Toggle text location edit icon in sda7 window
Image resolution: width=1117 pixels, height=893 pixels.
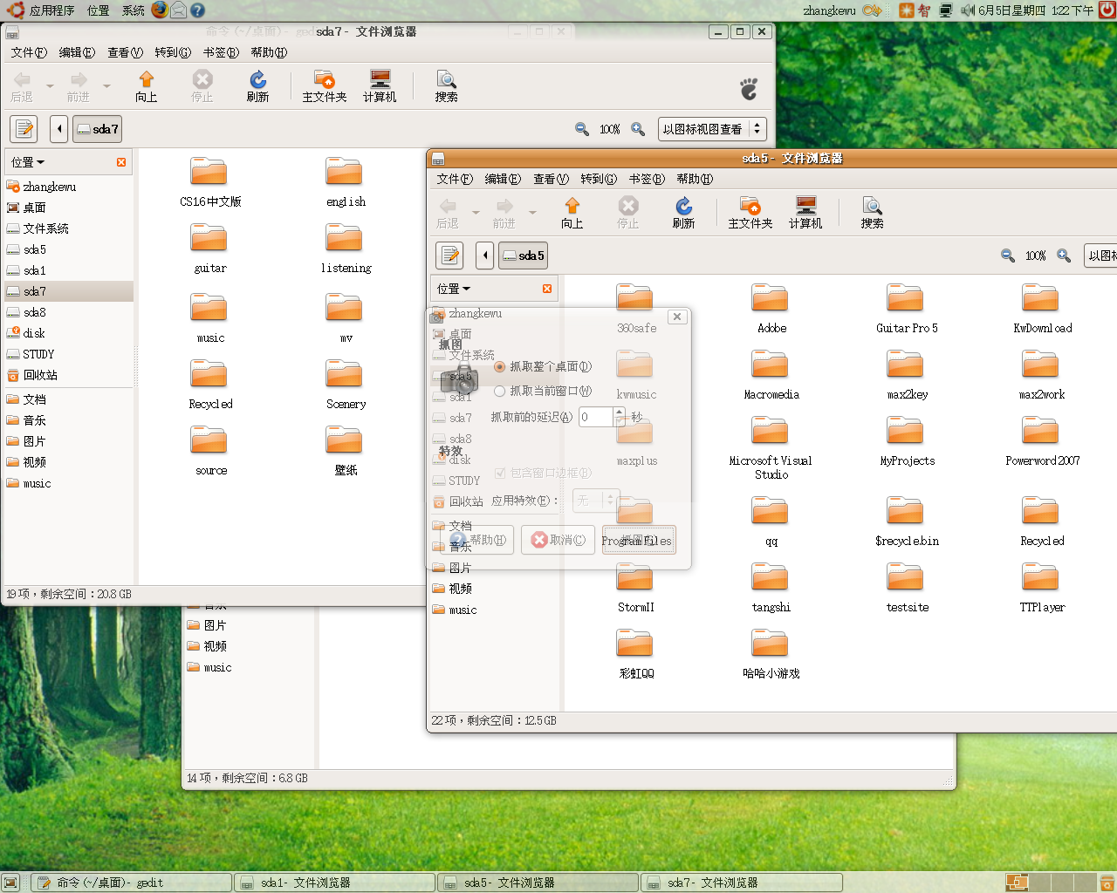pos(24,129)
